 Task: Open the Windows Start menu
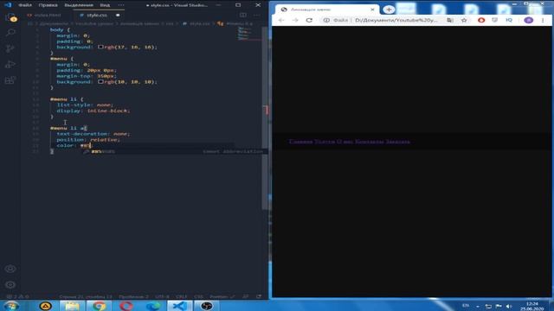[11, 306]
